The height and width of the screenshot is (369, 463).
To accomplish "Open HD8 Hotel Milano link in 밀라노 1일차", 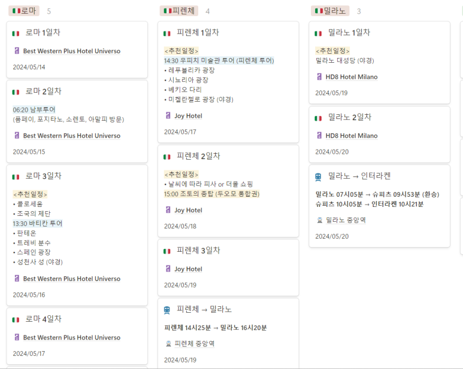I will (352, 77).
